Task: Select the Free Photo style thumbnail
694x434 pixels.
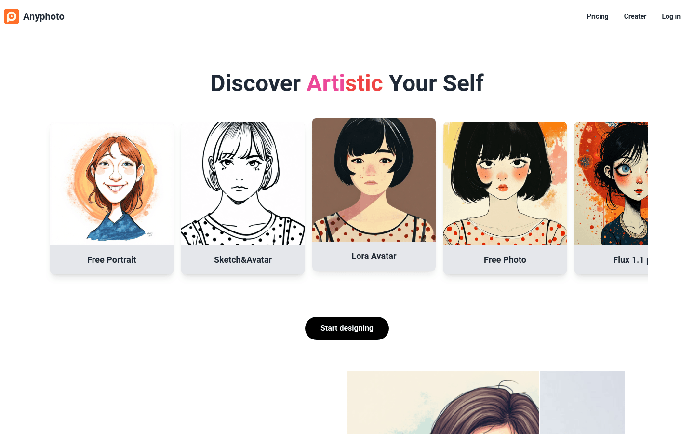Action: tap(505, 183)
